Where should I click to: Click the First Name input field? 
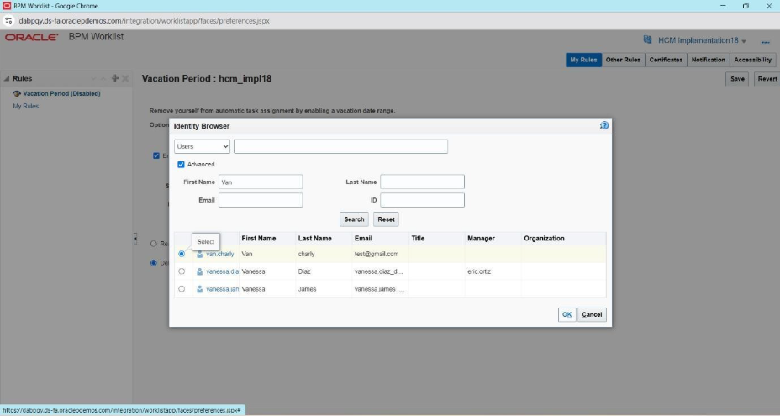261,182
